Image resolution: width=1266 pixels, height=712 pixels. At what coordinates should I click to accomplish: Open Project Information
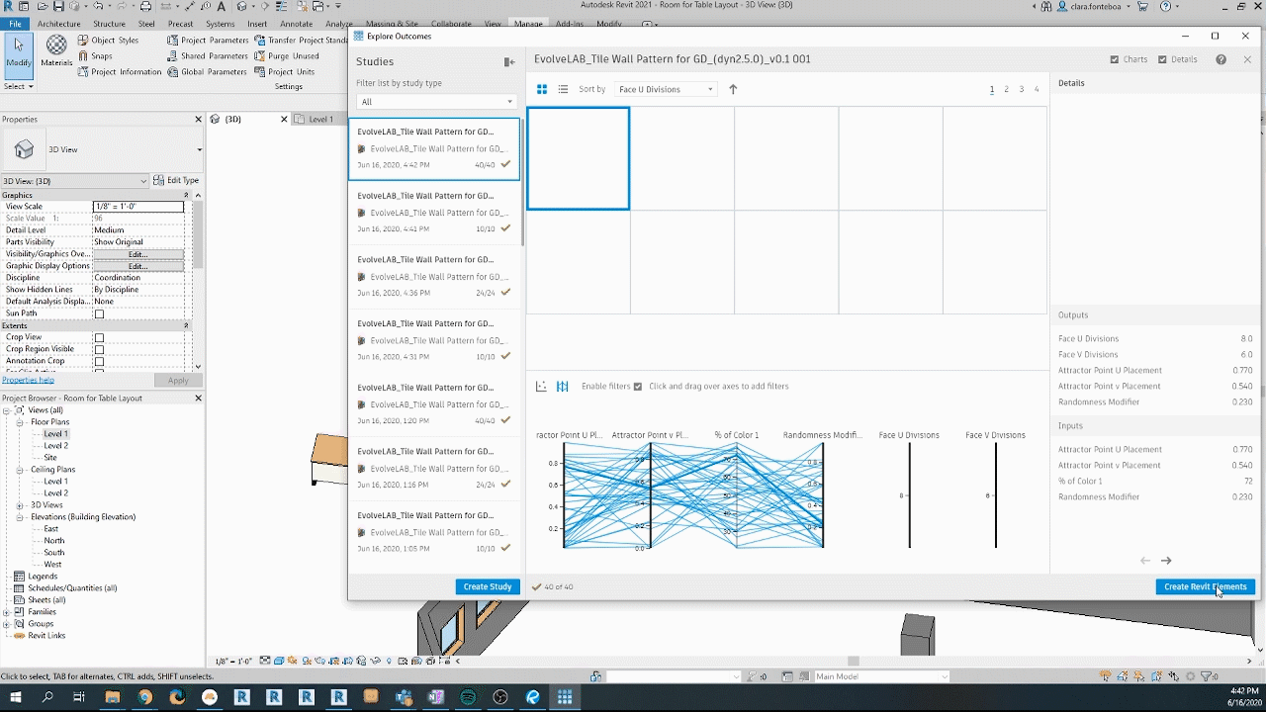coord(119,72)
